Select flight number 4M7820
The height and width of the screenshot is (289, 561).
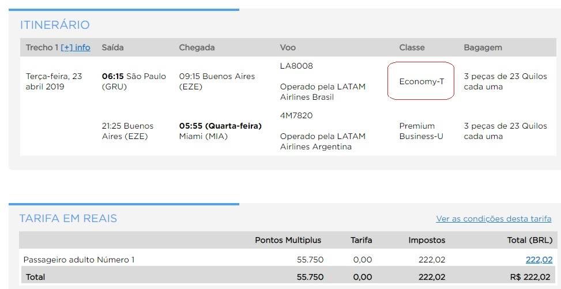click(296, 115)
